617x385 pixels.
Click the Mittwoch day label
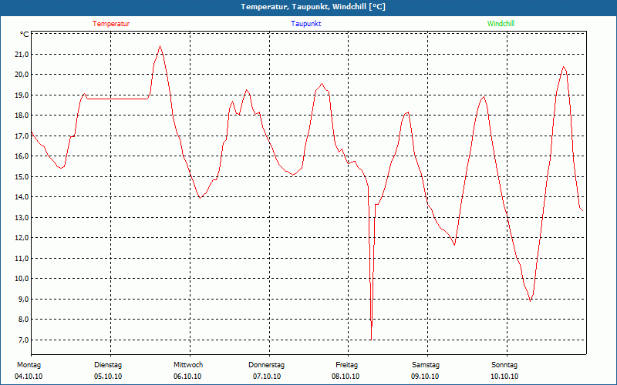tap(188, 365)
